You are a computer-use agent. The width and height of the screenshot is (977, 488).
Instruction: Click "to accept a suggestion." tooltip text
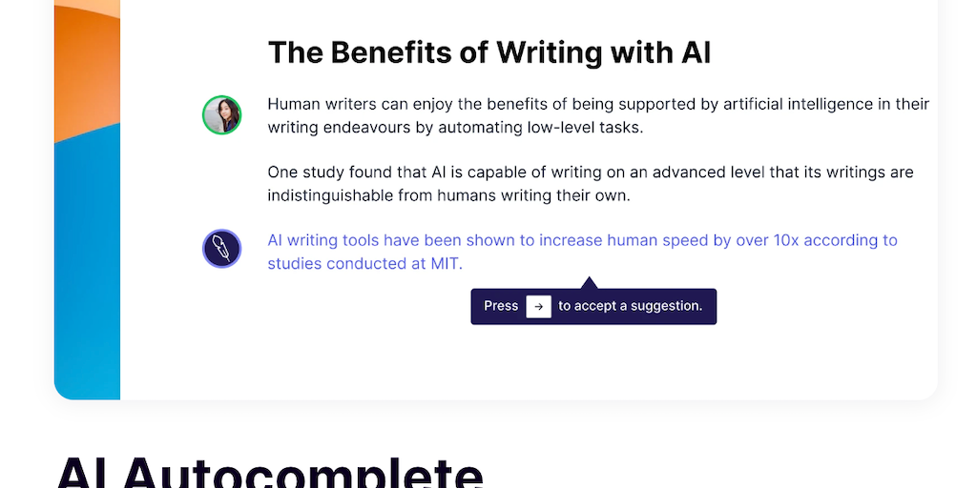tap(630, 306)
